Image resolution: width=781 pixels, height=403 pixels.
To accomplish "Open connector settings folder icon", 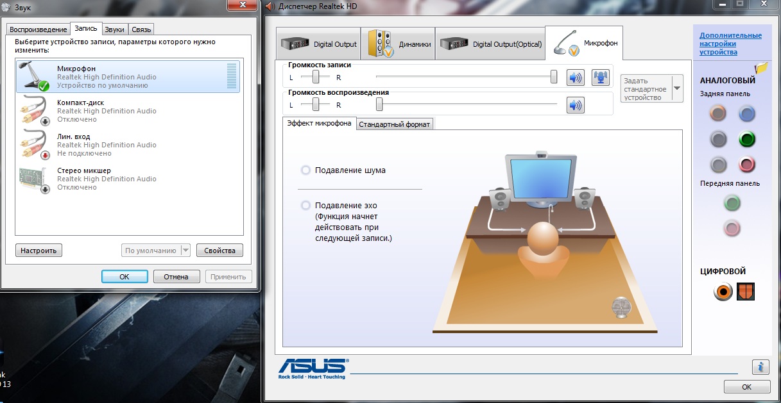I will click(762, 67).
